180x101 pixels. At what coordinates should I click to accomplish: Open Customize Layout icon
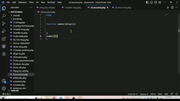coord(160,3)
